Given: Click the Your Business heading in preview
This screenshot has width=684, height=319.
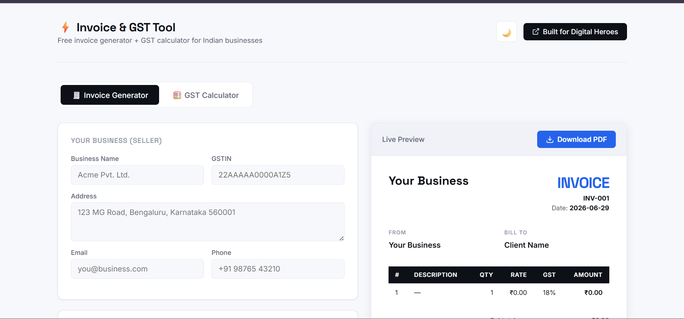Looking at the screenshot, I should 429,181.
